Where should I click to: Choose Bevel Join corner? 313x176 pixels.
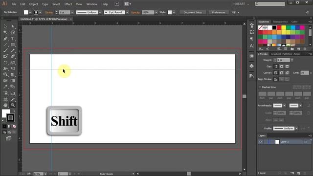coord(287,73)
